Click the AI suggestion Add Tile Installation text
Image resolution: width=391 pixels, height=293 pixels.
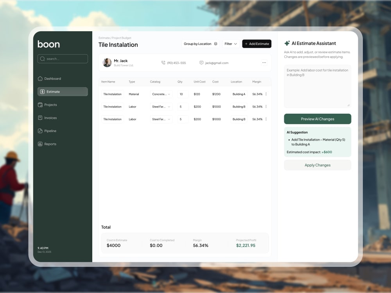(318, 142)
